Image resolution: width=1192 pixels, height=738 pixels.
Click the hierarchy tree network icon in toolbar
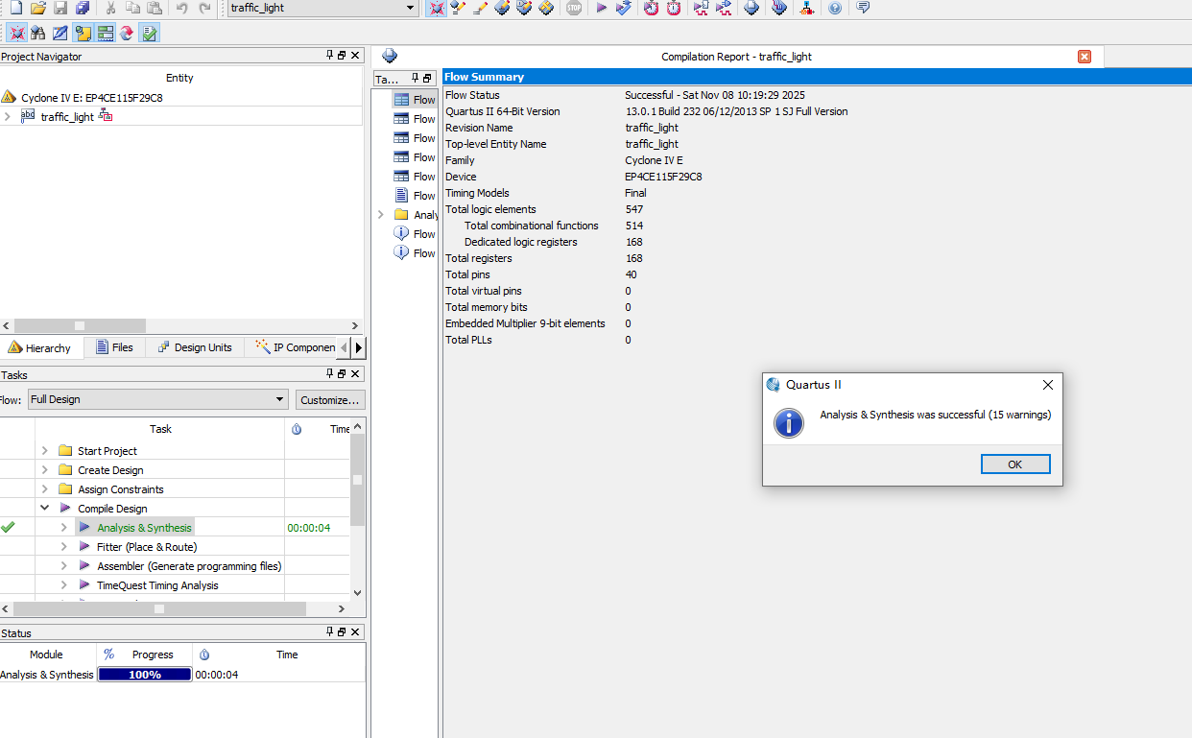point(806,8)
